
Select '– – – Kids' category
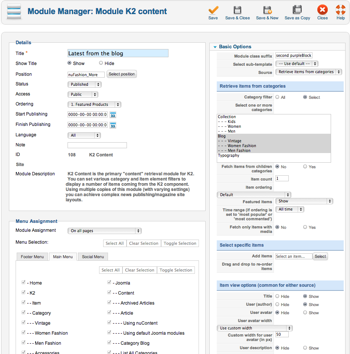coord(274,121)
